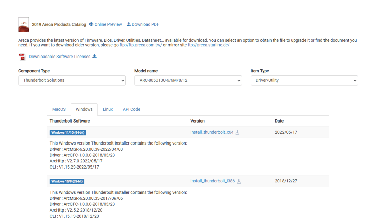Click the download icon next to install_thunderbolt_i386
The image size is (376, 222).
tap(239, 181)
